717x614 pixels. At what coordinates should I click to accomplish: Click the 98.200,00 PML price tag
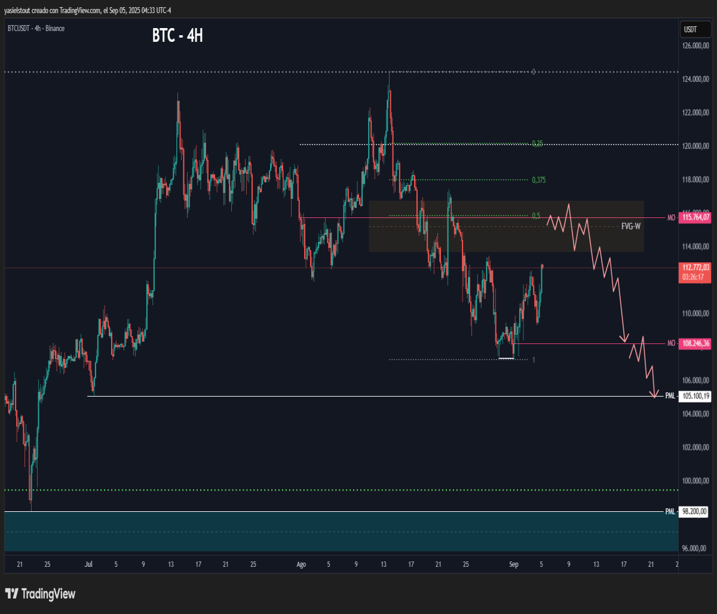693,511
